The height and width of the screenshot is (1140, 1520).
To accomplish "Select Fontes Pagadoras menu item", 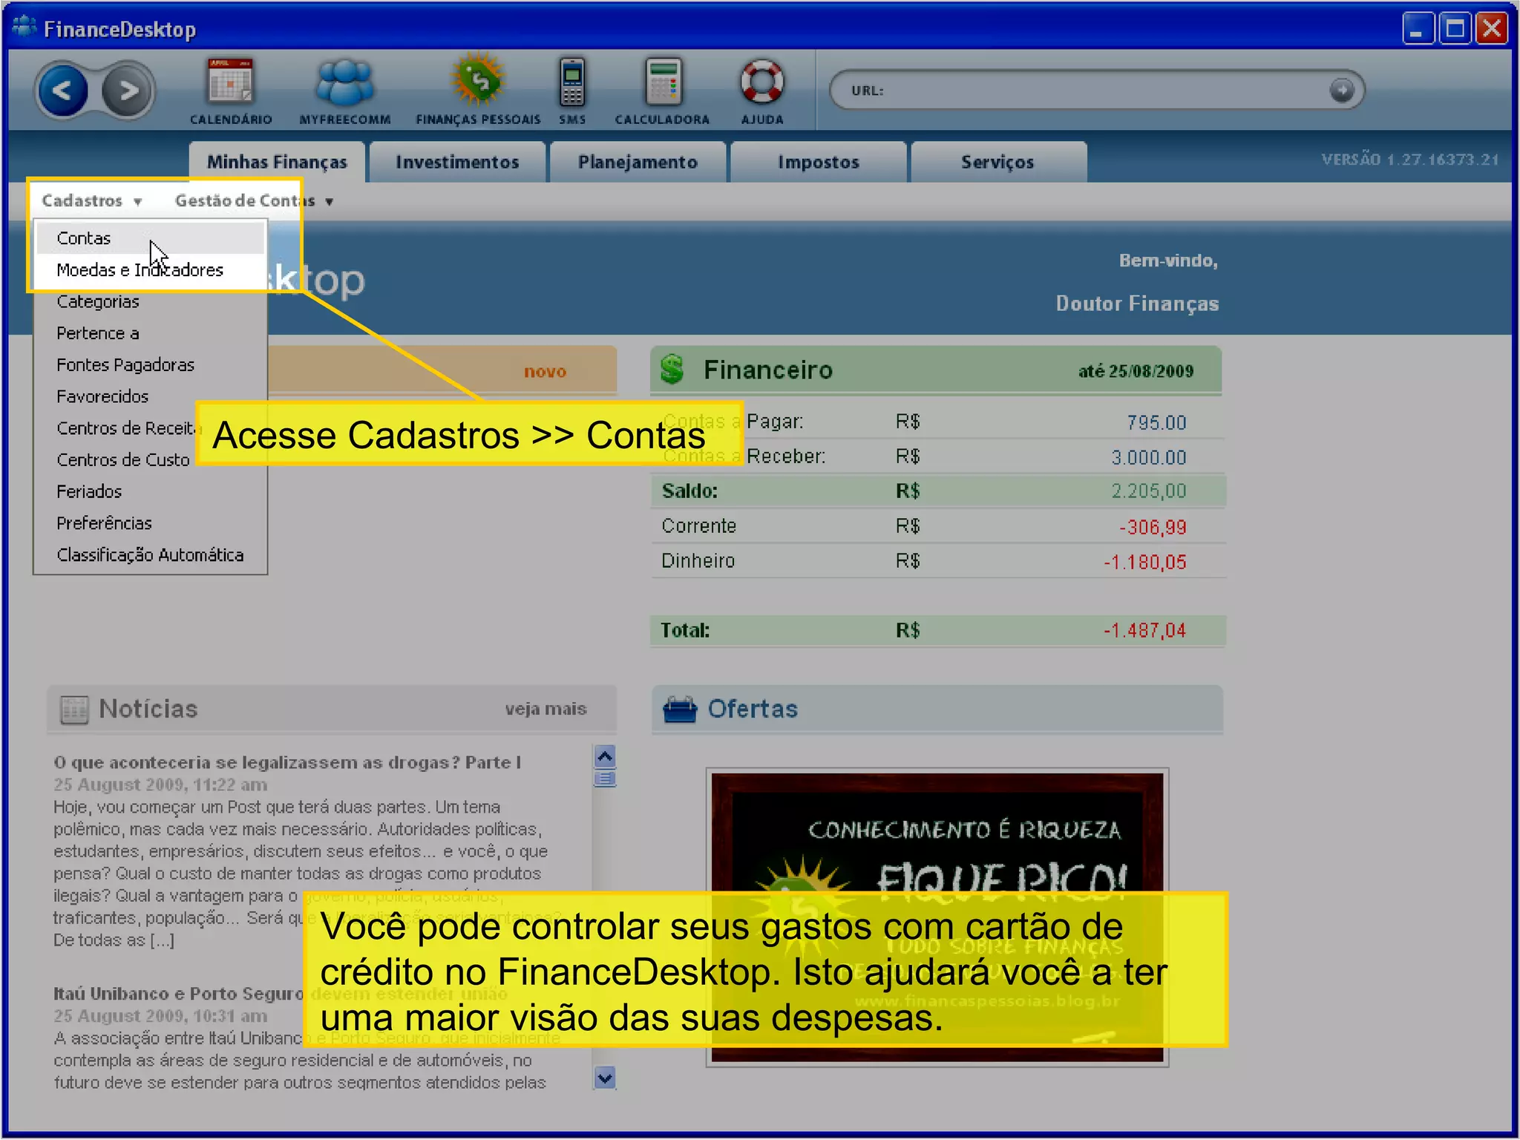I will pos(150,365).
